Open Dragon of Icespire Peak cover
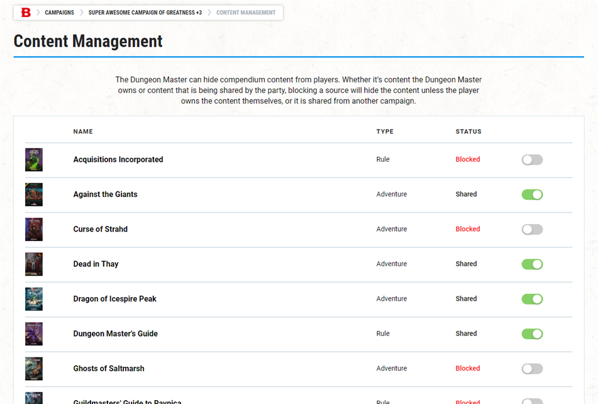 click(x=34, y=299)
